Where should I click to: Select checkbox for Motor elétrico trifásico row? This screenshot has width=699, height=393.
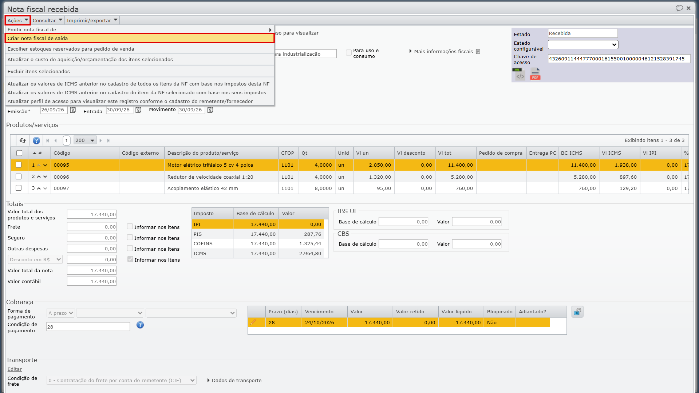19,165
